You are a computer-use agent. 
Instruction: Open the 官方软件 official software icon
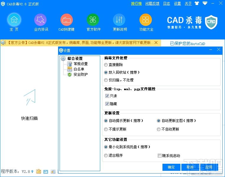click(93, 20)
